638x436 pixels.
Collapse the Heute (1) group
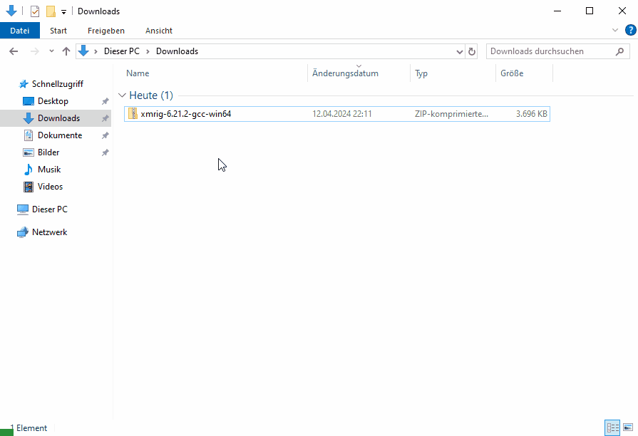tap(122, 95)
